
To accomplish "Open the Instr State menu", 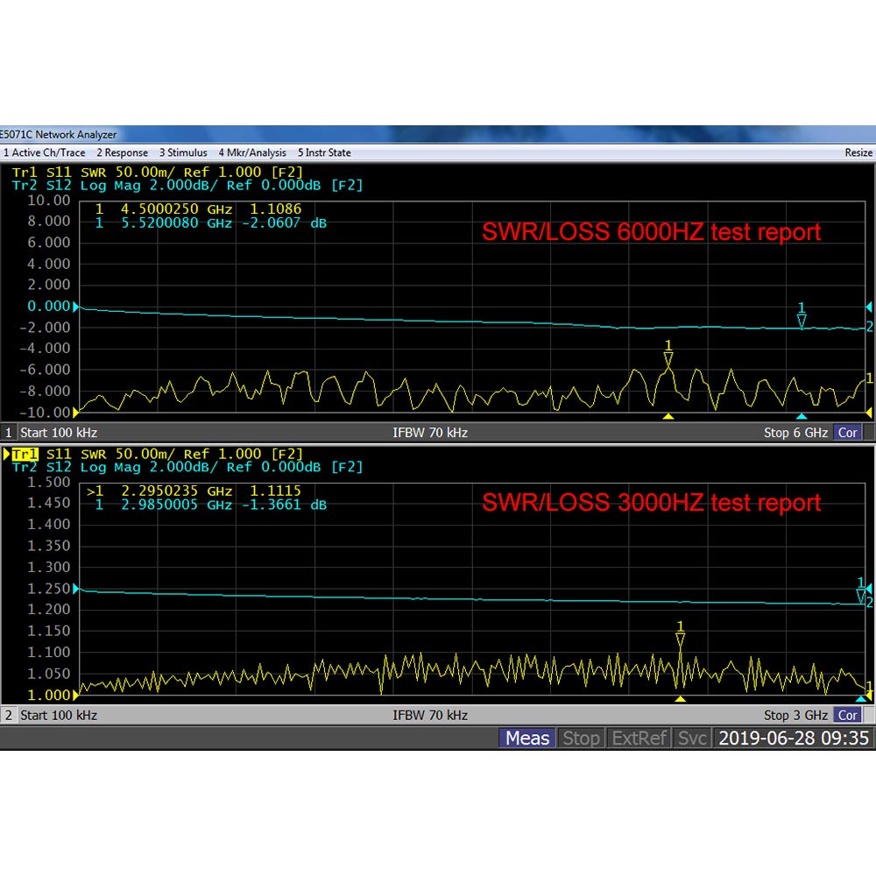I will (324, 152).
